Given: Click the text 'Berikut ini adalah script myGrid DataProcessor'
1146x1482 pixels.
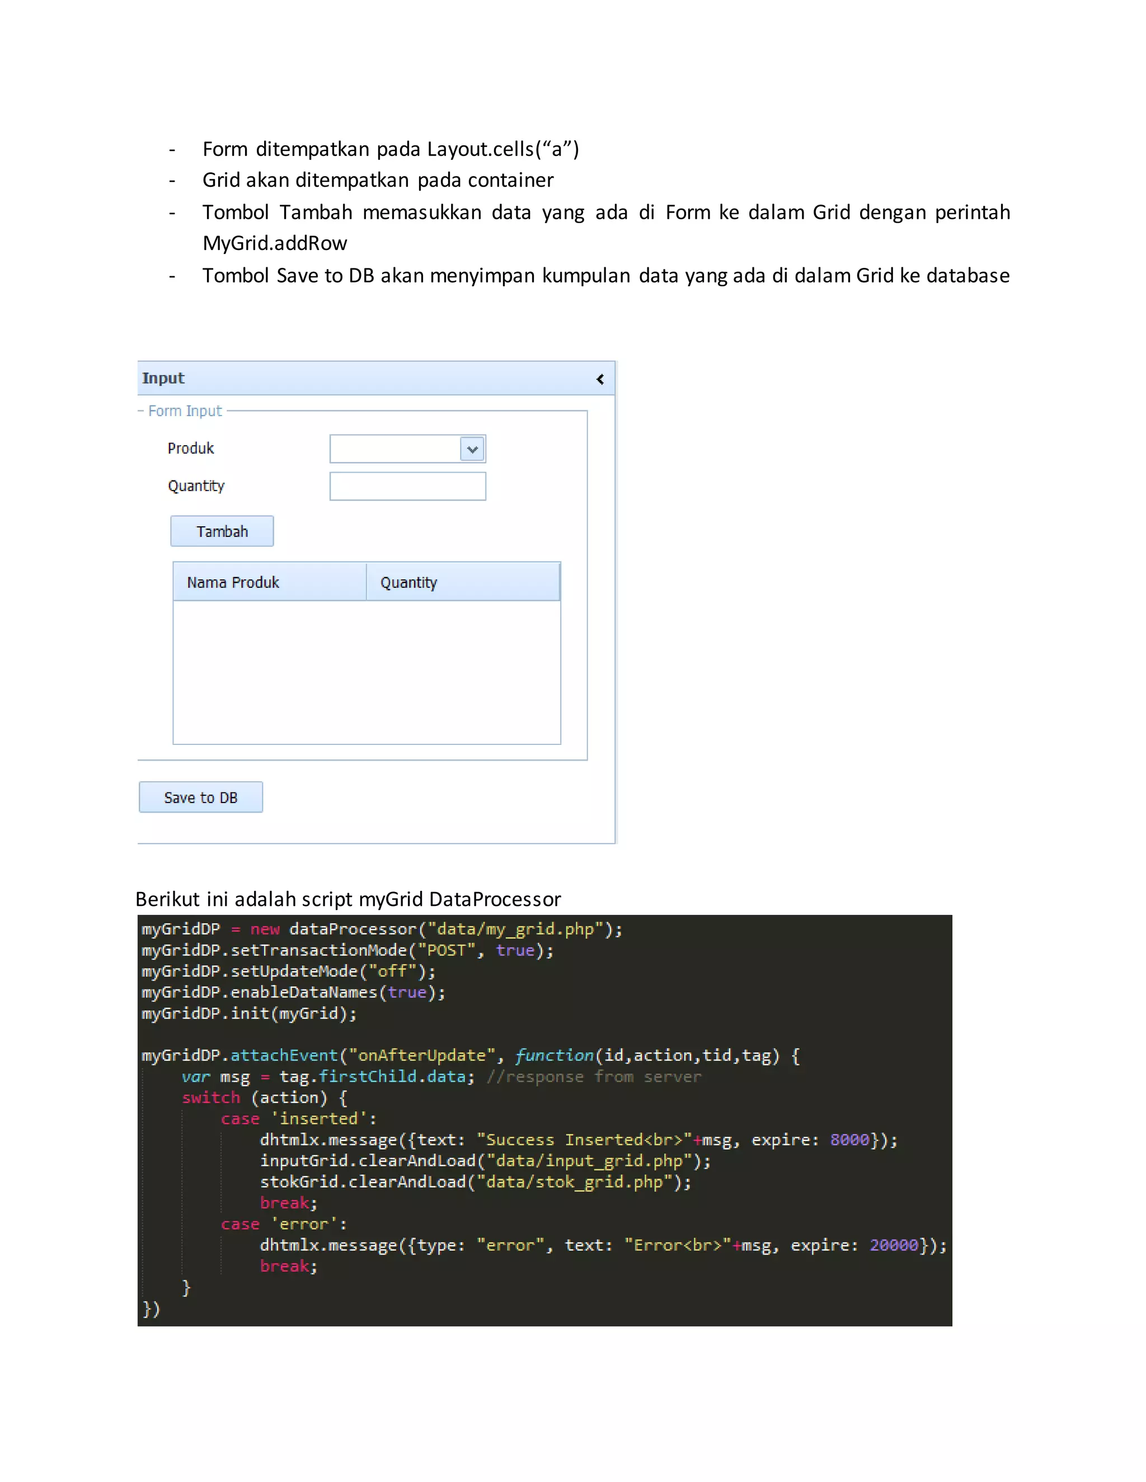Looking at the screenshot, I should (x=348, y=899).
